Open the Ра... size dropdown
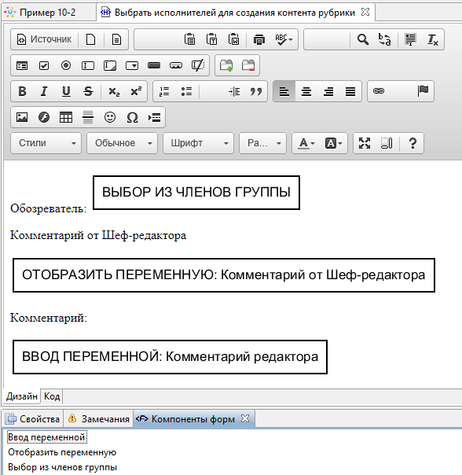The height and width of the screenshot is (475, 462). [262, 143]
